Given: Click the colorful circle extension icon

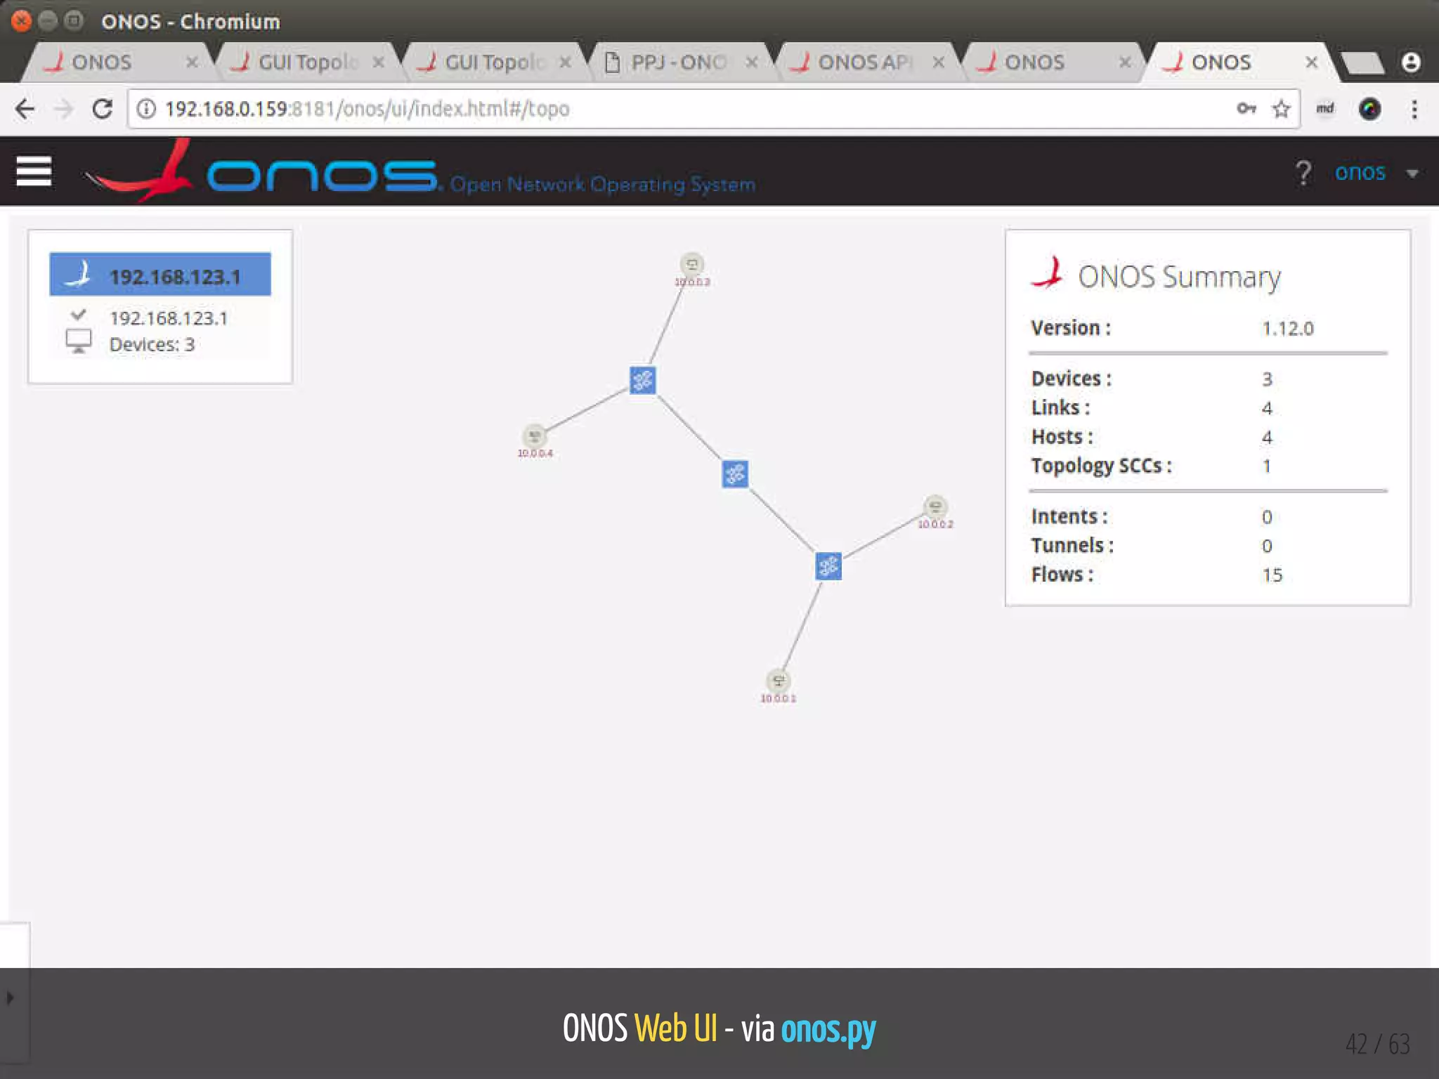Looking at the screenshot, I should point(1369,109).
